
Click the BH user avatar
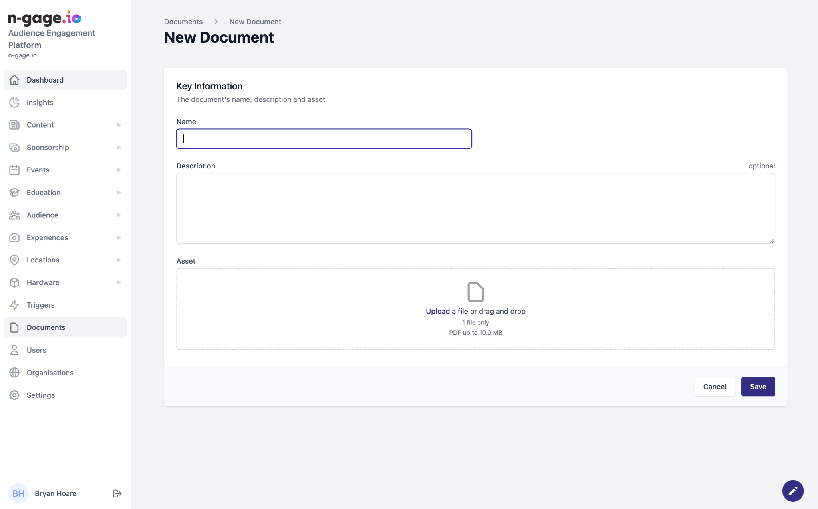point(18,493)
